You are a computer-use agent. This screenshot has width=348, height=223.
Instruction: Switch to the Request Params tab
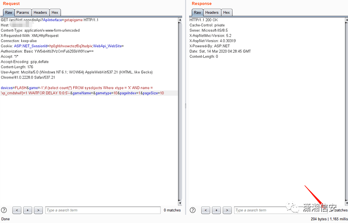pos(23,13)
